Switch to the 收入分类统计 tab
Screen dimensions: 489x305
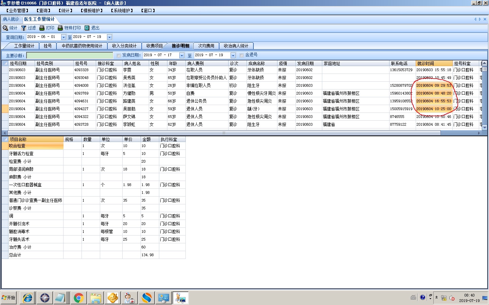click(x=124, y=46)
